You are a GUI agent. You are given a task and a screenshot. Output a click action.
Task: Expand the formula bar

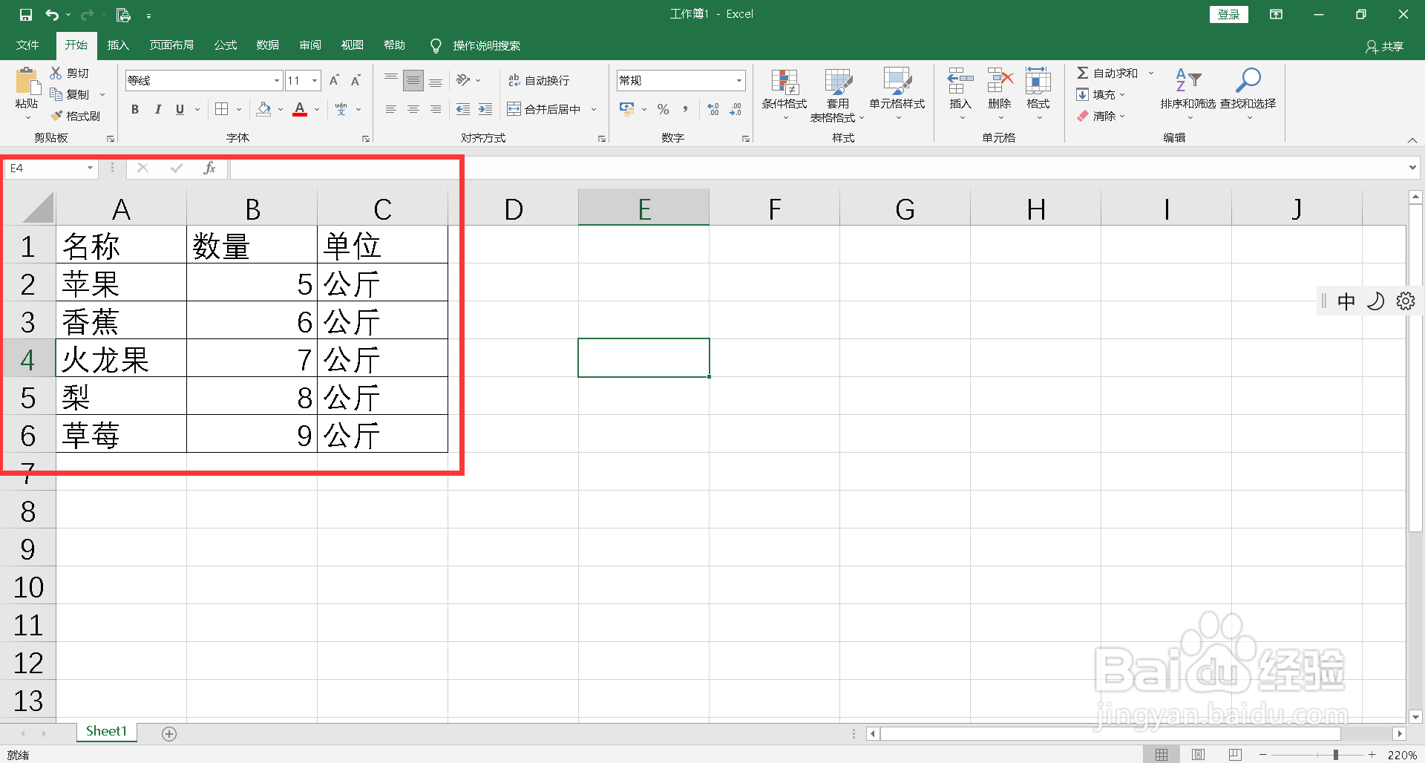coord(1412,168)
